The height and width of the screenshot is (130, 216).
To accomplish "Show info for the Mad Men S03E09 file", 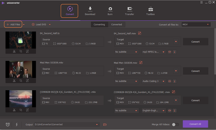I will pos(175,81).
